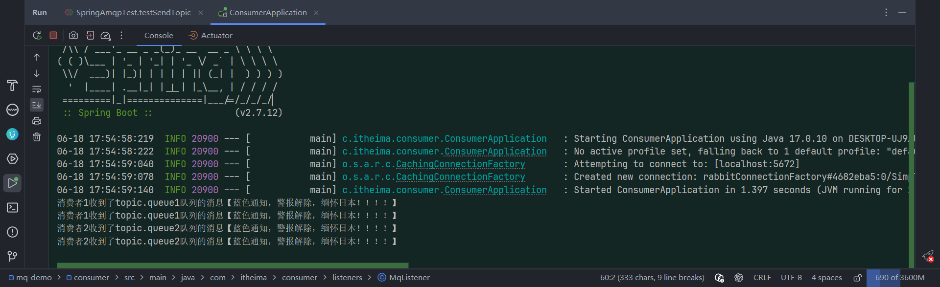Click the profiler speedometer icon

(x=106, y=35)
